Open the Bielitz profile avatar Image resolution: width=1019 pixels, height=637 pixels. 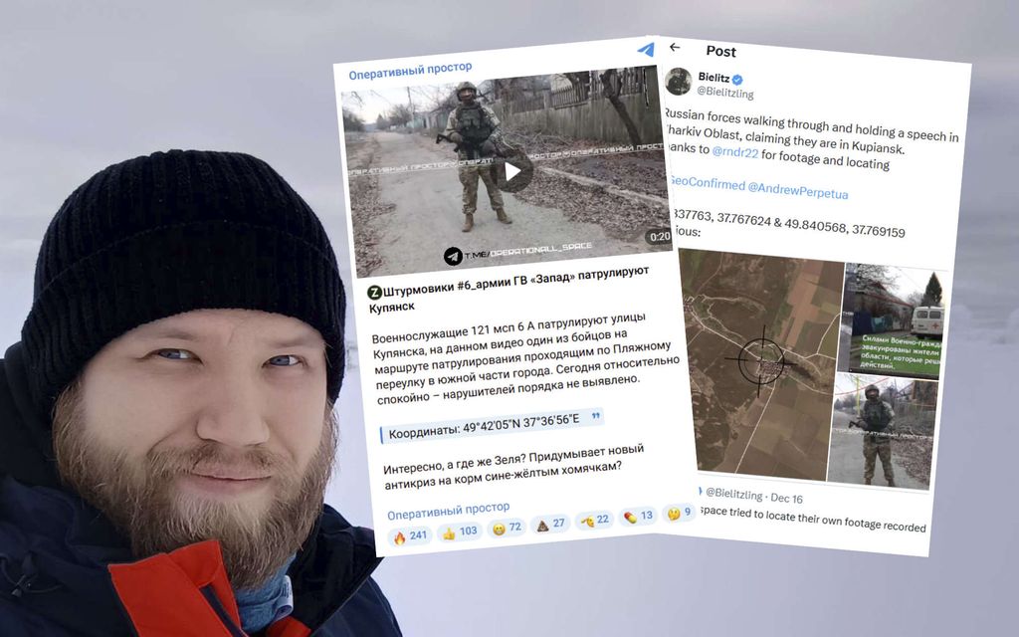click(x=678, y=82)
